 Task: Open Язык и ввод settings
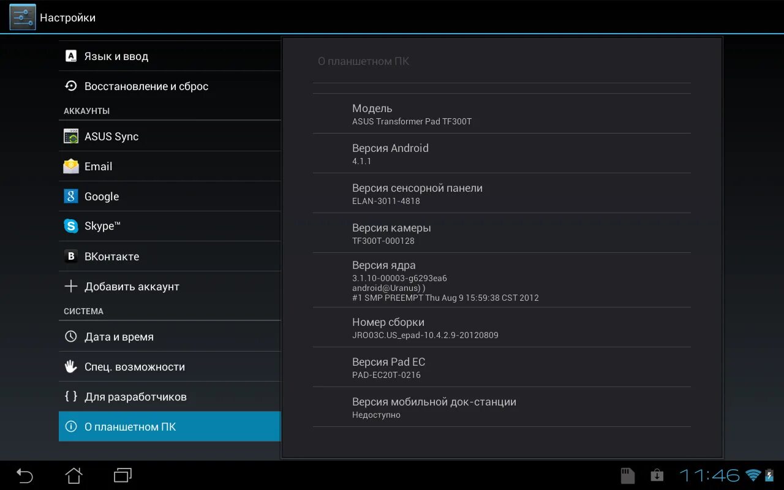point(170,56)
